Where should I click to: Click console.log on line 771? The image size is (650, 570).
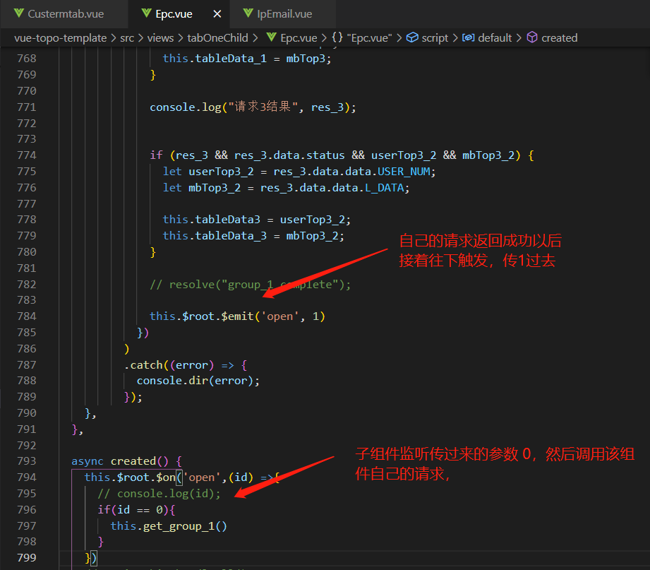[x=186, y=107]
